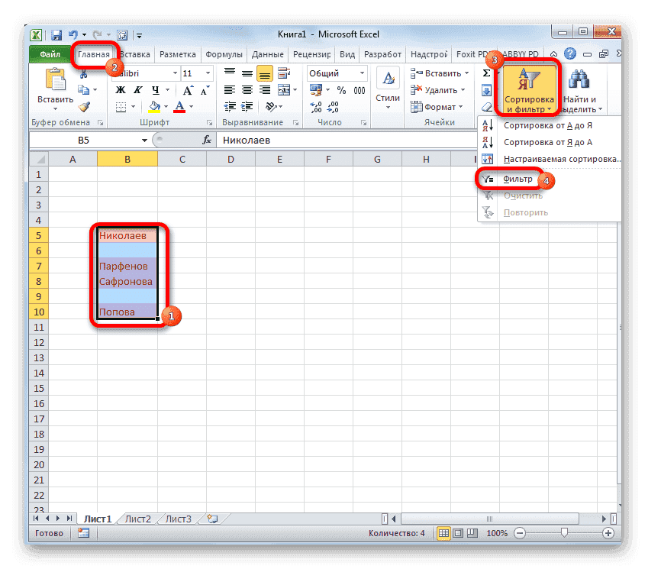661x569 pixels.
Task: Click the increase decimal places icon
Action: point(314,105)
